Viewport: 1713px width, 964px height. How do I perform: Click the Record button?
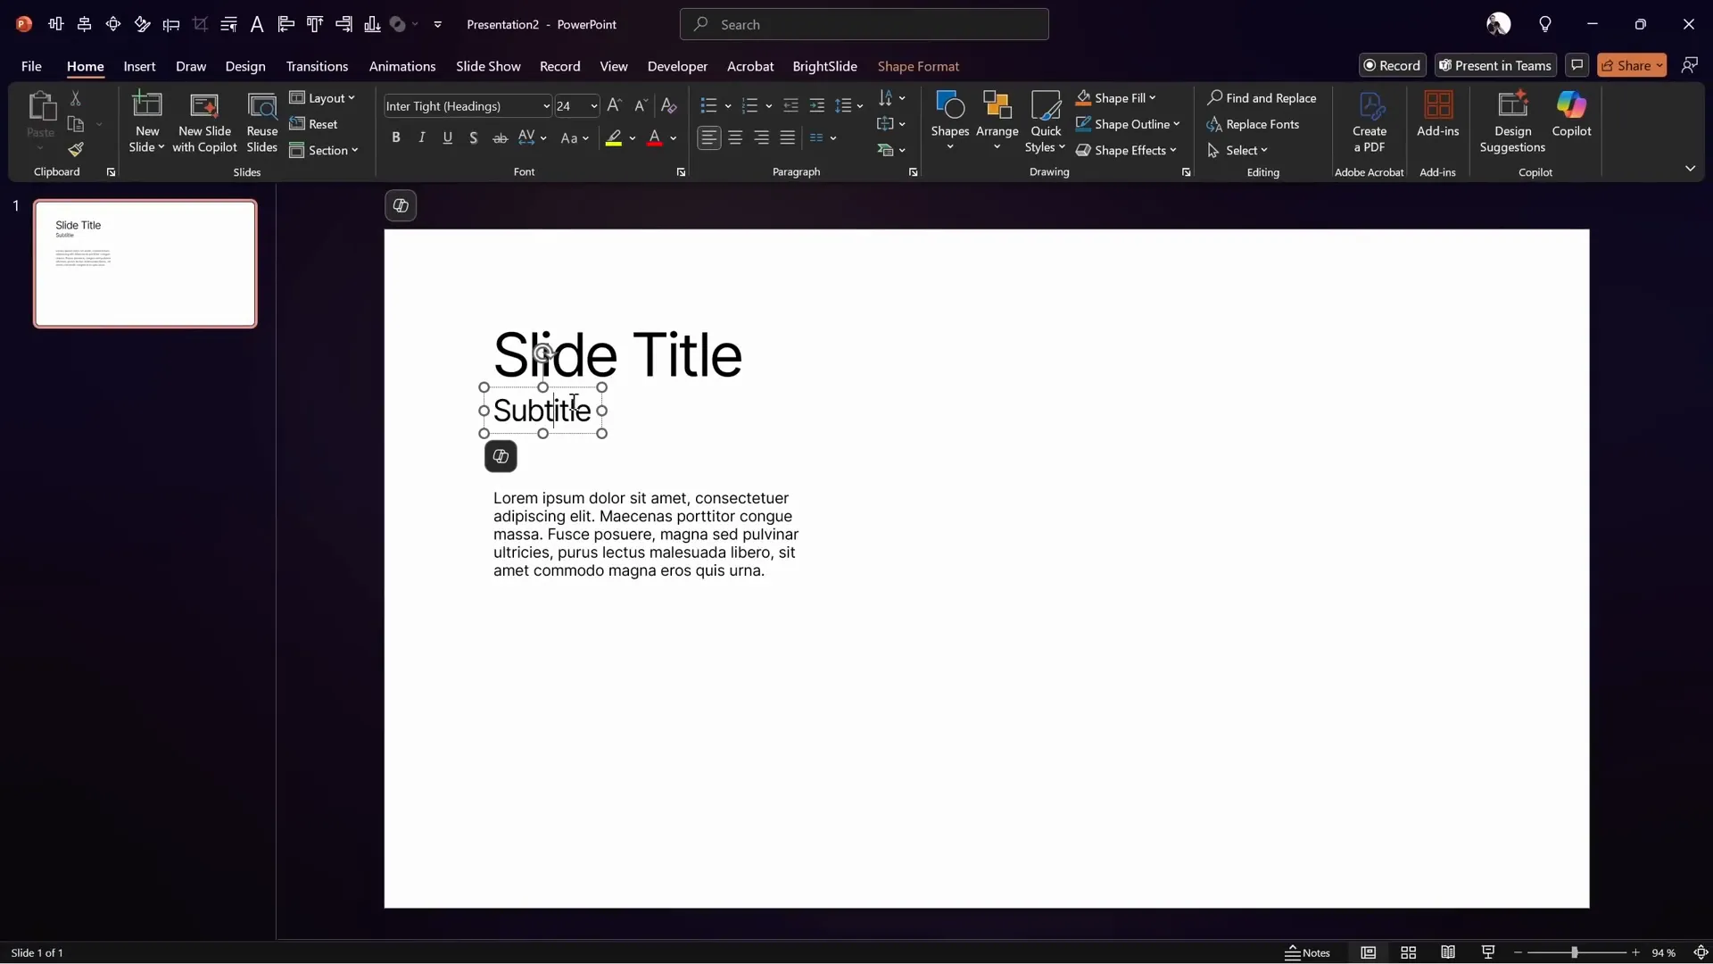coord(1394,65)
